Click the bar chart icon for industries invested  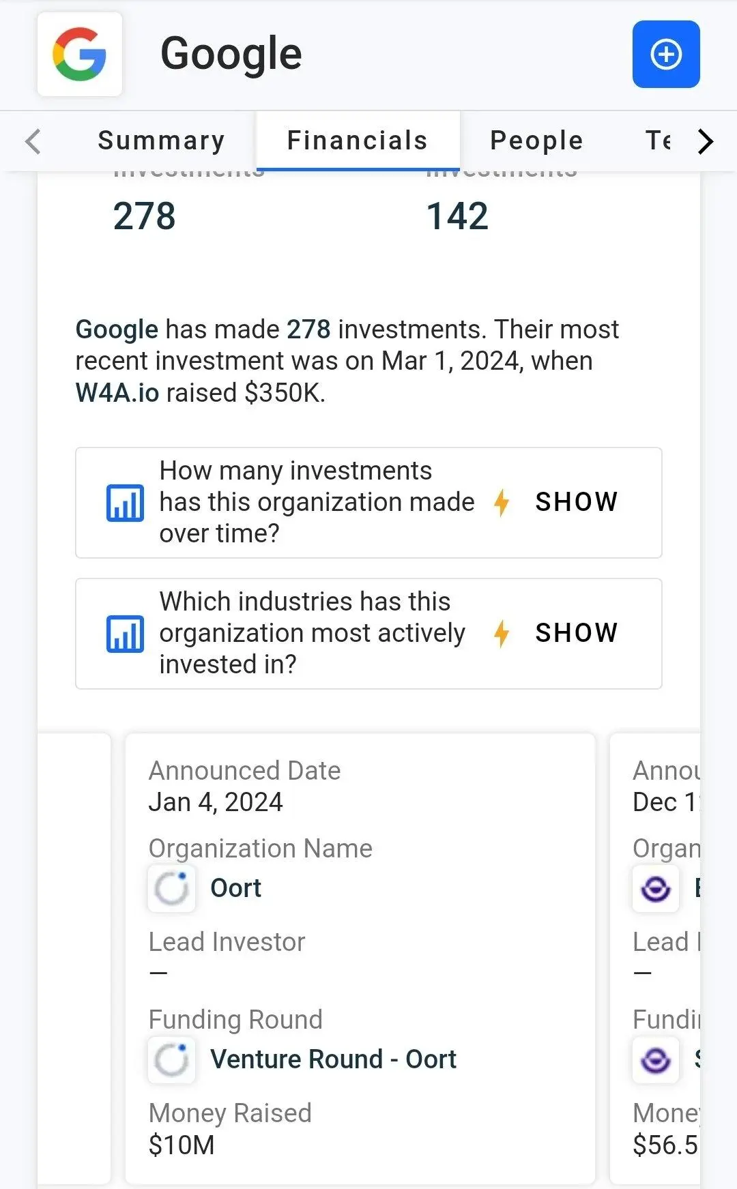pyautogui.click(x=125, y=634)
